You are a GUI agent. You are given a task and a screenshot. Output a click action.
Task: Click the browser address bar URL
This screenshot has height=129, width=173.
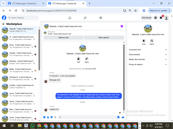(52, 11)
